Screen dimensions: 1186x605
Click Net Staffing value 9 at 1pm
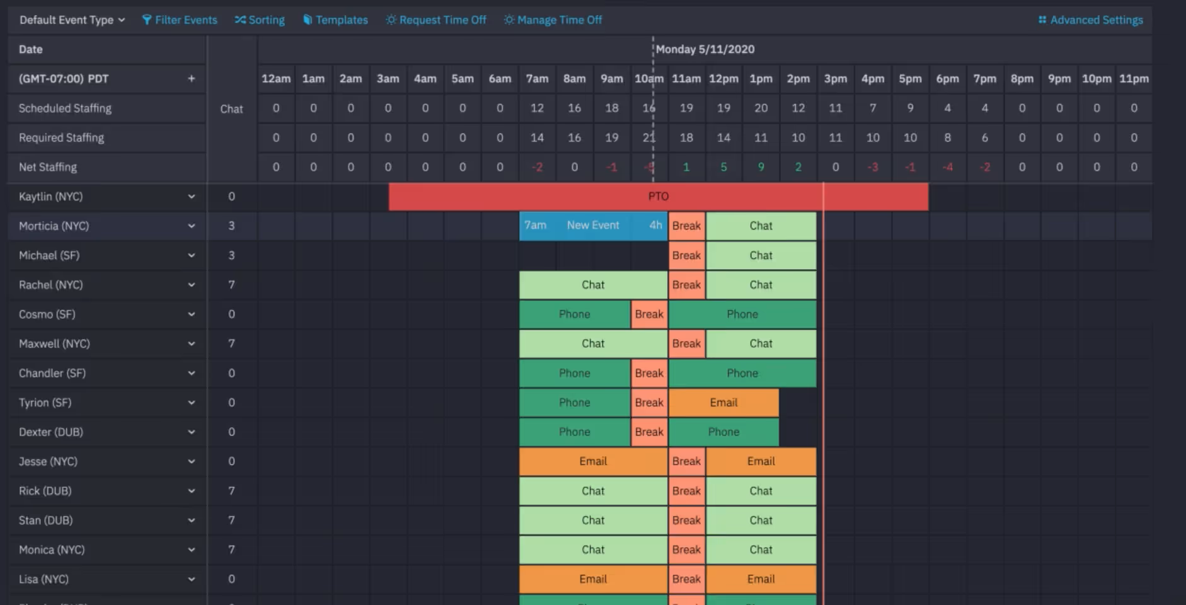(761, 167)
